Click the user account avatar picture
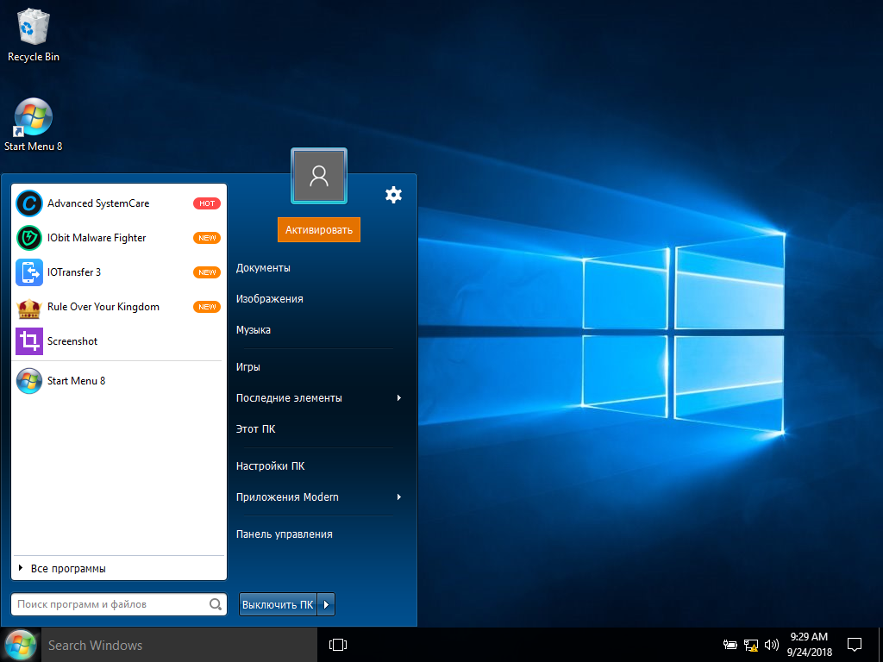The image size is (883, 662). pos(319,176)
